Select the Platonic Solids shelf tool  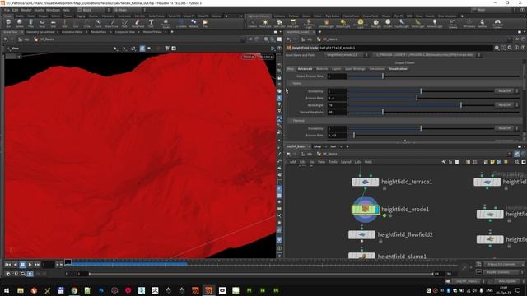click(x=166, y=23)
